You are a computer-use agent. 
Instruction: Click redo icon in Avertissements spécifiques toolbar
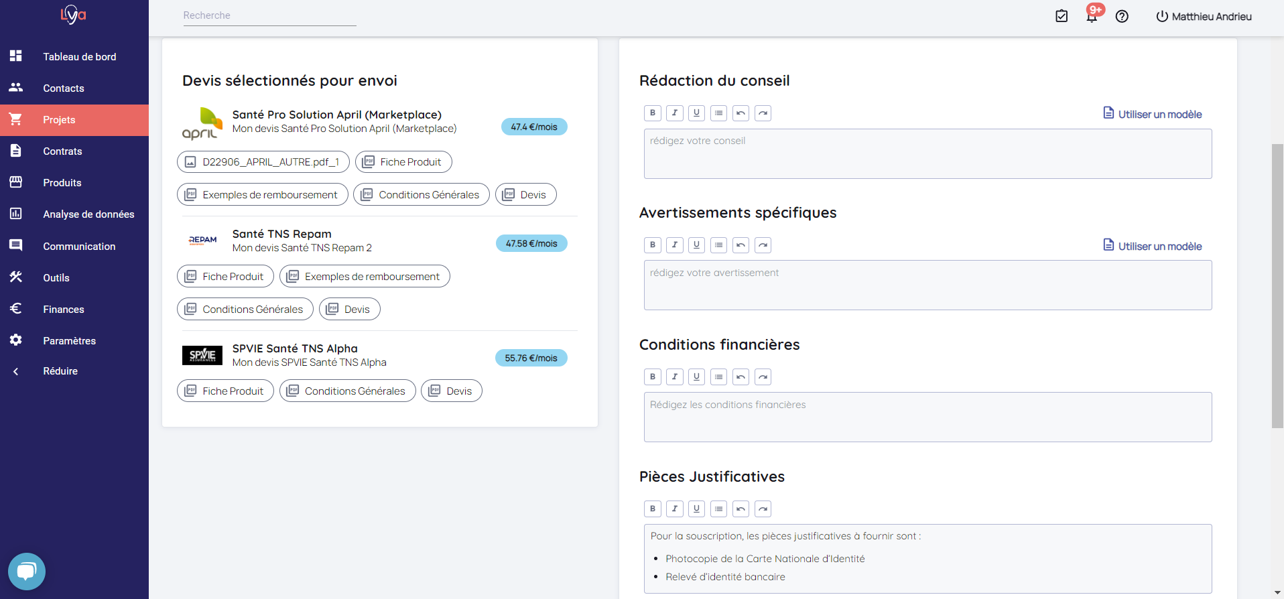(x=763, y=245)
